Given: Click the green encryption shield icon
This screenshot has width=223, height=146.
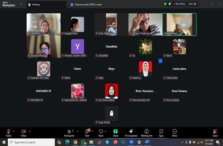Looking at the screenshot, I should point(165,4).
